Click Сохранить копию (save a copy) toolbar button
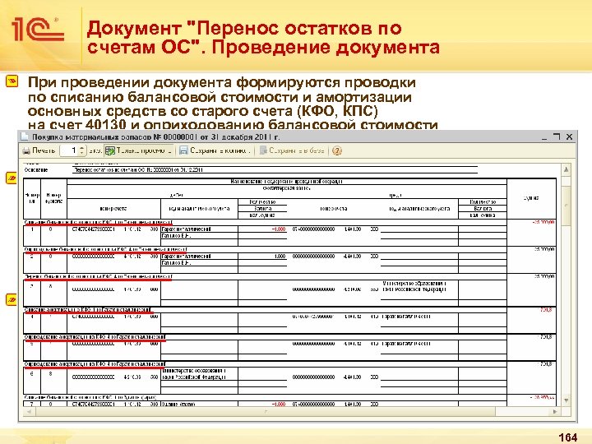The height and width of the screenshot is (444, 592). click(x=215, y=150)
